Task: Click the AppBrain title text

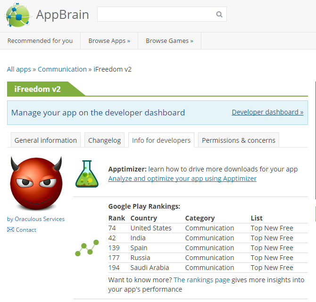Action: click(x=62, y=15)
